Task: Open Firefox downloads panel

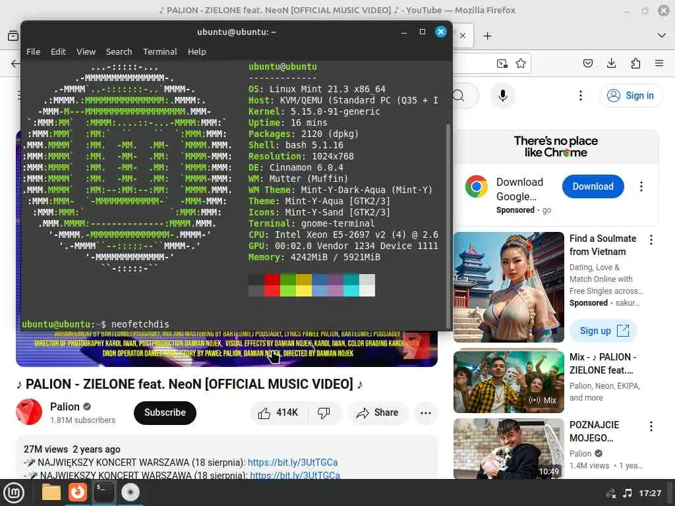Action: tap(611, 64)
